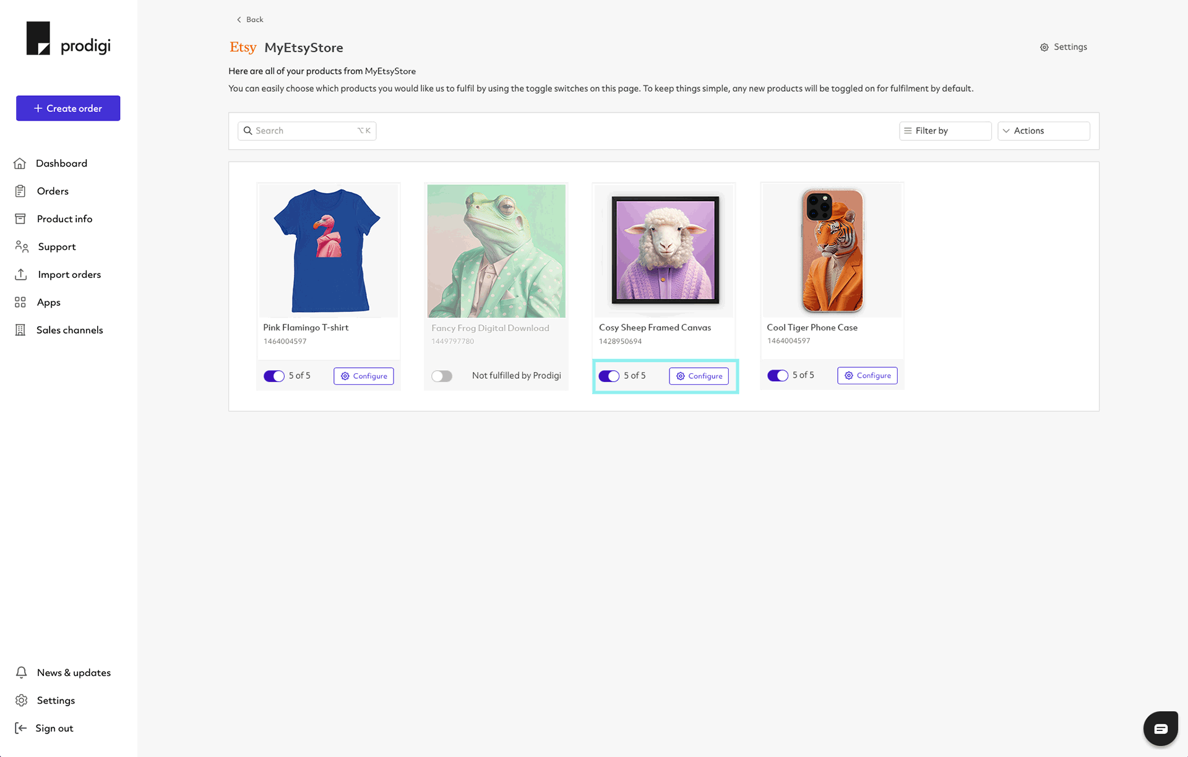Open Product info section
Screen dimensions: 1188x757
pos(64,218)
